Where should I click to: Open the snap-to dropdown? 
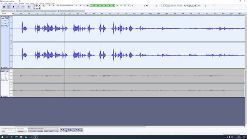coord(22,131)
